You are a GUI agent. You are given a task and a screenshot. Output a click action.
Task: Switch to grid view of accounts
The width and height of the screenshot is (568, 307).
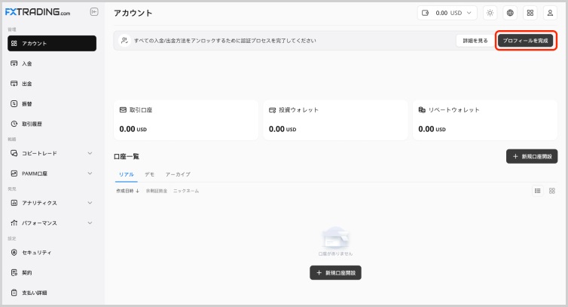tap(552, 191)
